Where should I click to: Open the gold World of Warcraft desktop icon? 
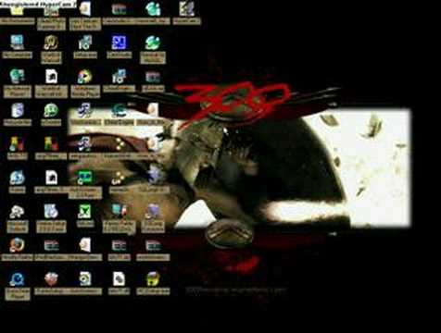[51, 43]
